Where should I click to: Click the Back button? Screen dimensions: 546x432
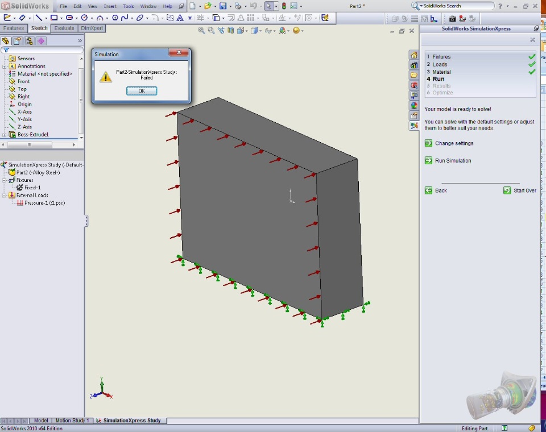(x=436, y=190)
